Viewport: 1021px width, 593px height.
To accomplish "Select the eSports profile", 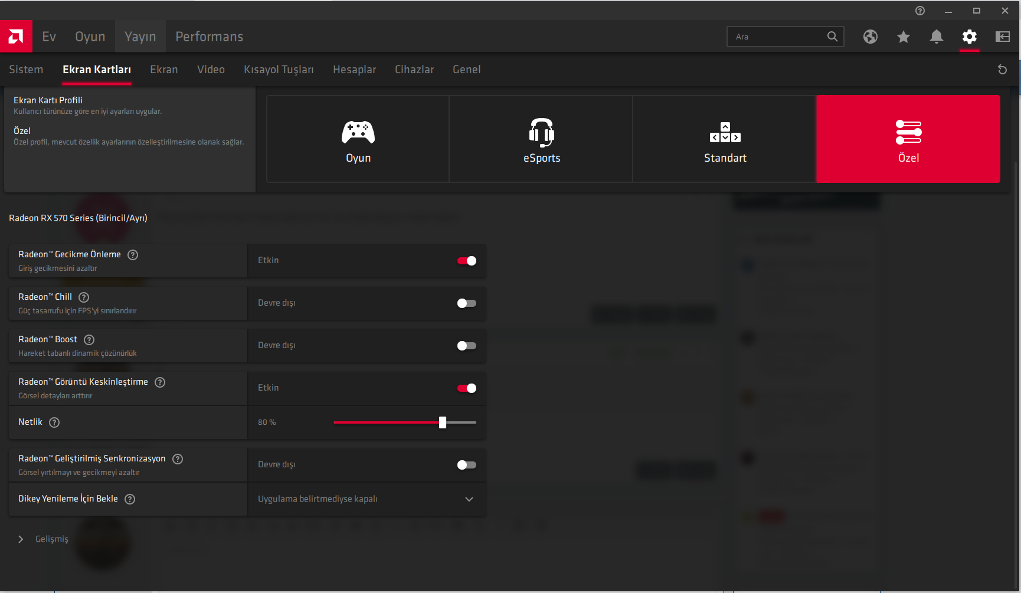I will pyautogui.click(x=541, y=139).
